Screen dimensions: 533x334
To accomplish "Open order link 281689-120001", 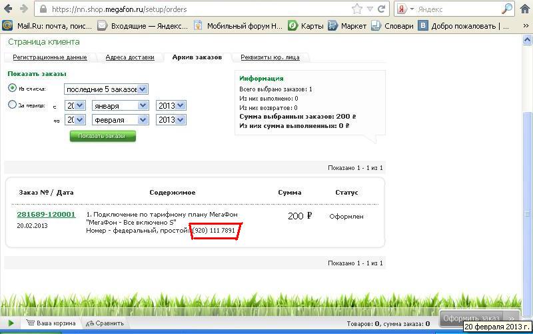I will (46, 215).
